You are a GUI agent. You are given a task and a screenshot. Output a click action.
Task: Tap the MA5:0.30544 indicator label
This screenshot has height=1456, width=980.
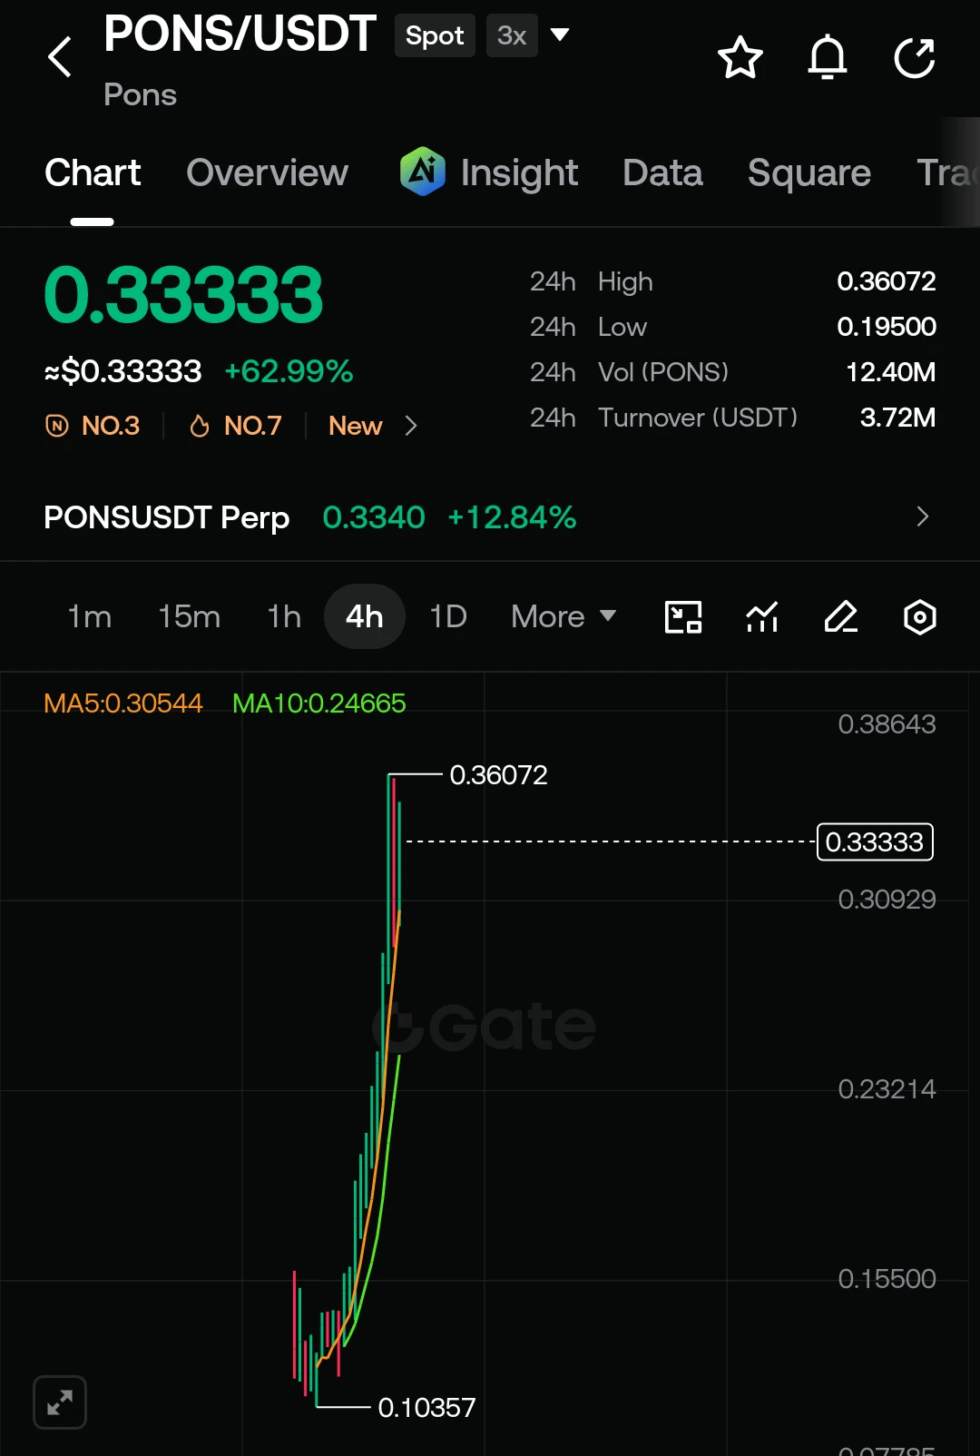(x=123, y=703)
